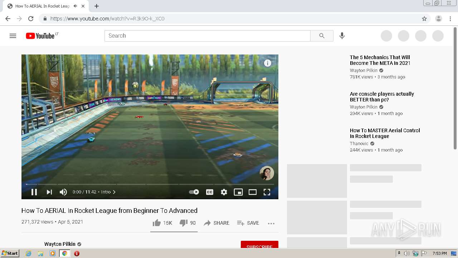The height and width of the screenshot is (258, 458).
Task: Open Windows Explorer from taskbar
Action: point(40,253)
